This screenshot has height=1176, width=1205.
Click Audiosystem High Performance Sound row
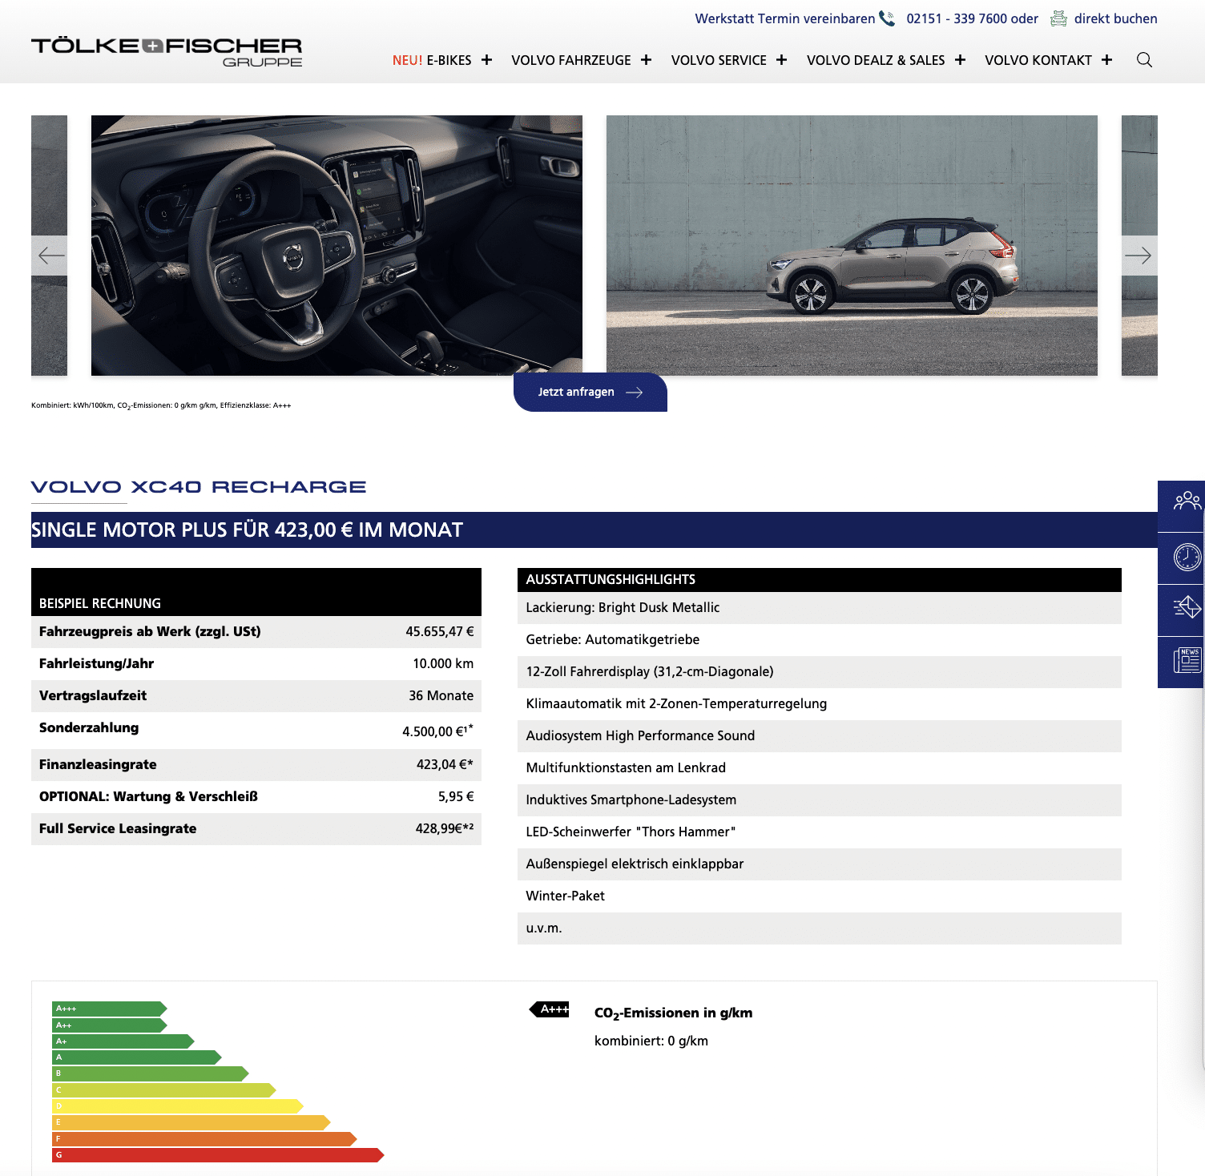(820, 736)
